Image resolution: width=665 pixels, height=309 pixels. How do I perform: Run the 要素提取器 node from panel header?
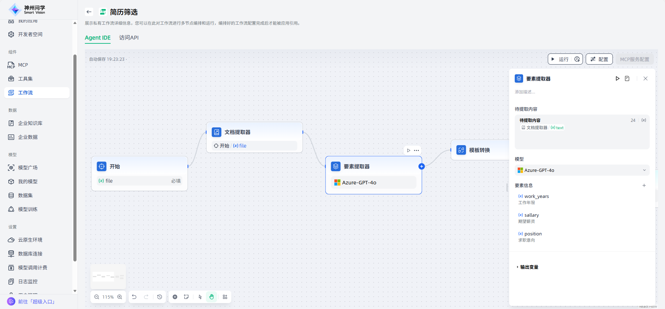[617, 78]
